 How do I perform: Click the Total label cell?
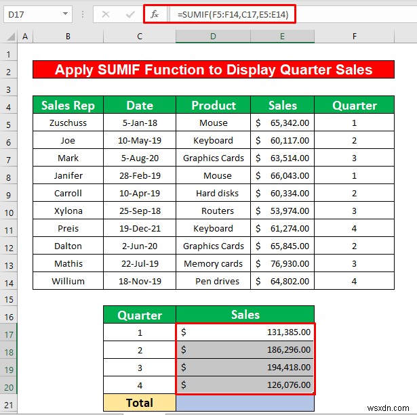click(x=140, y=403)
